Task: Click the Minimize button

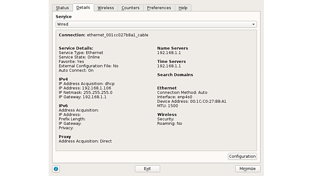Action: click(248, 169)
